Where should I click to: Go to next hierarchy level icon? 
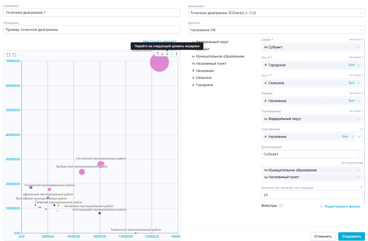click(x=167, y=54)
